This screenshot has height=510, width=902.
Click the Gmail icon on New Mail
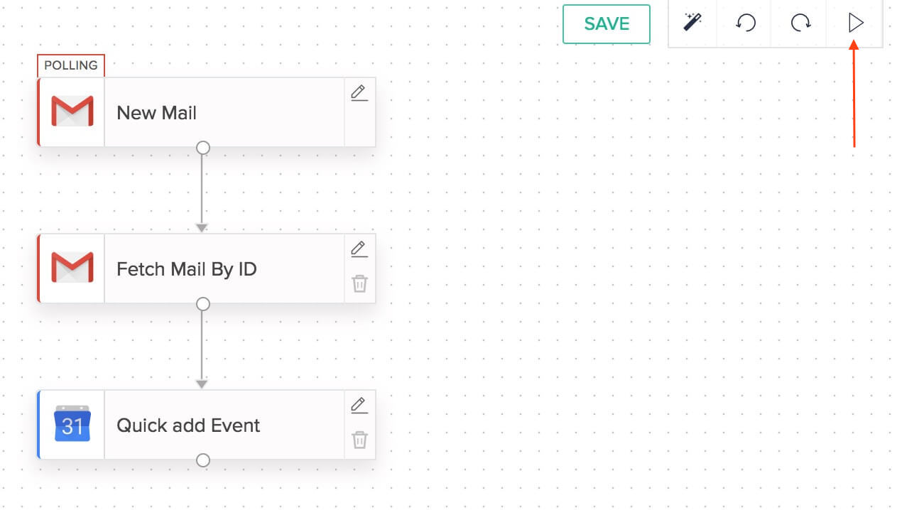[x=72, y=112]
